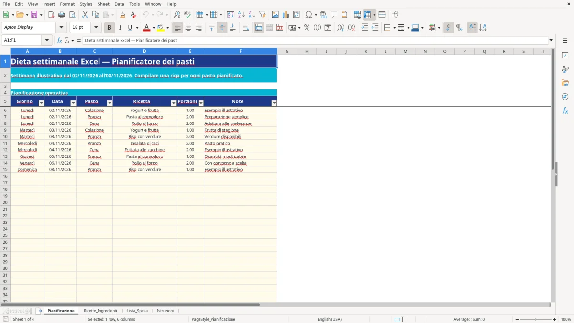Screen dimensions: 574x323
Task: Insert a pivot table
Action: [297, 15]
